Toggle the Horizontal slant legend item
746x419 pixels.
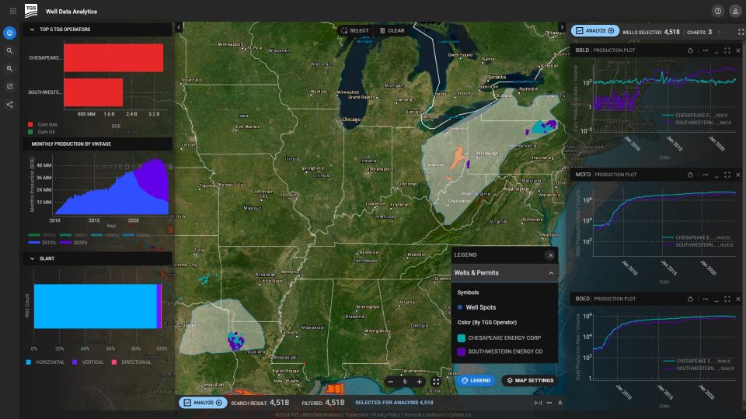pyautogui.click(x=47, y=362)
